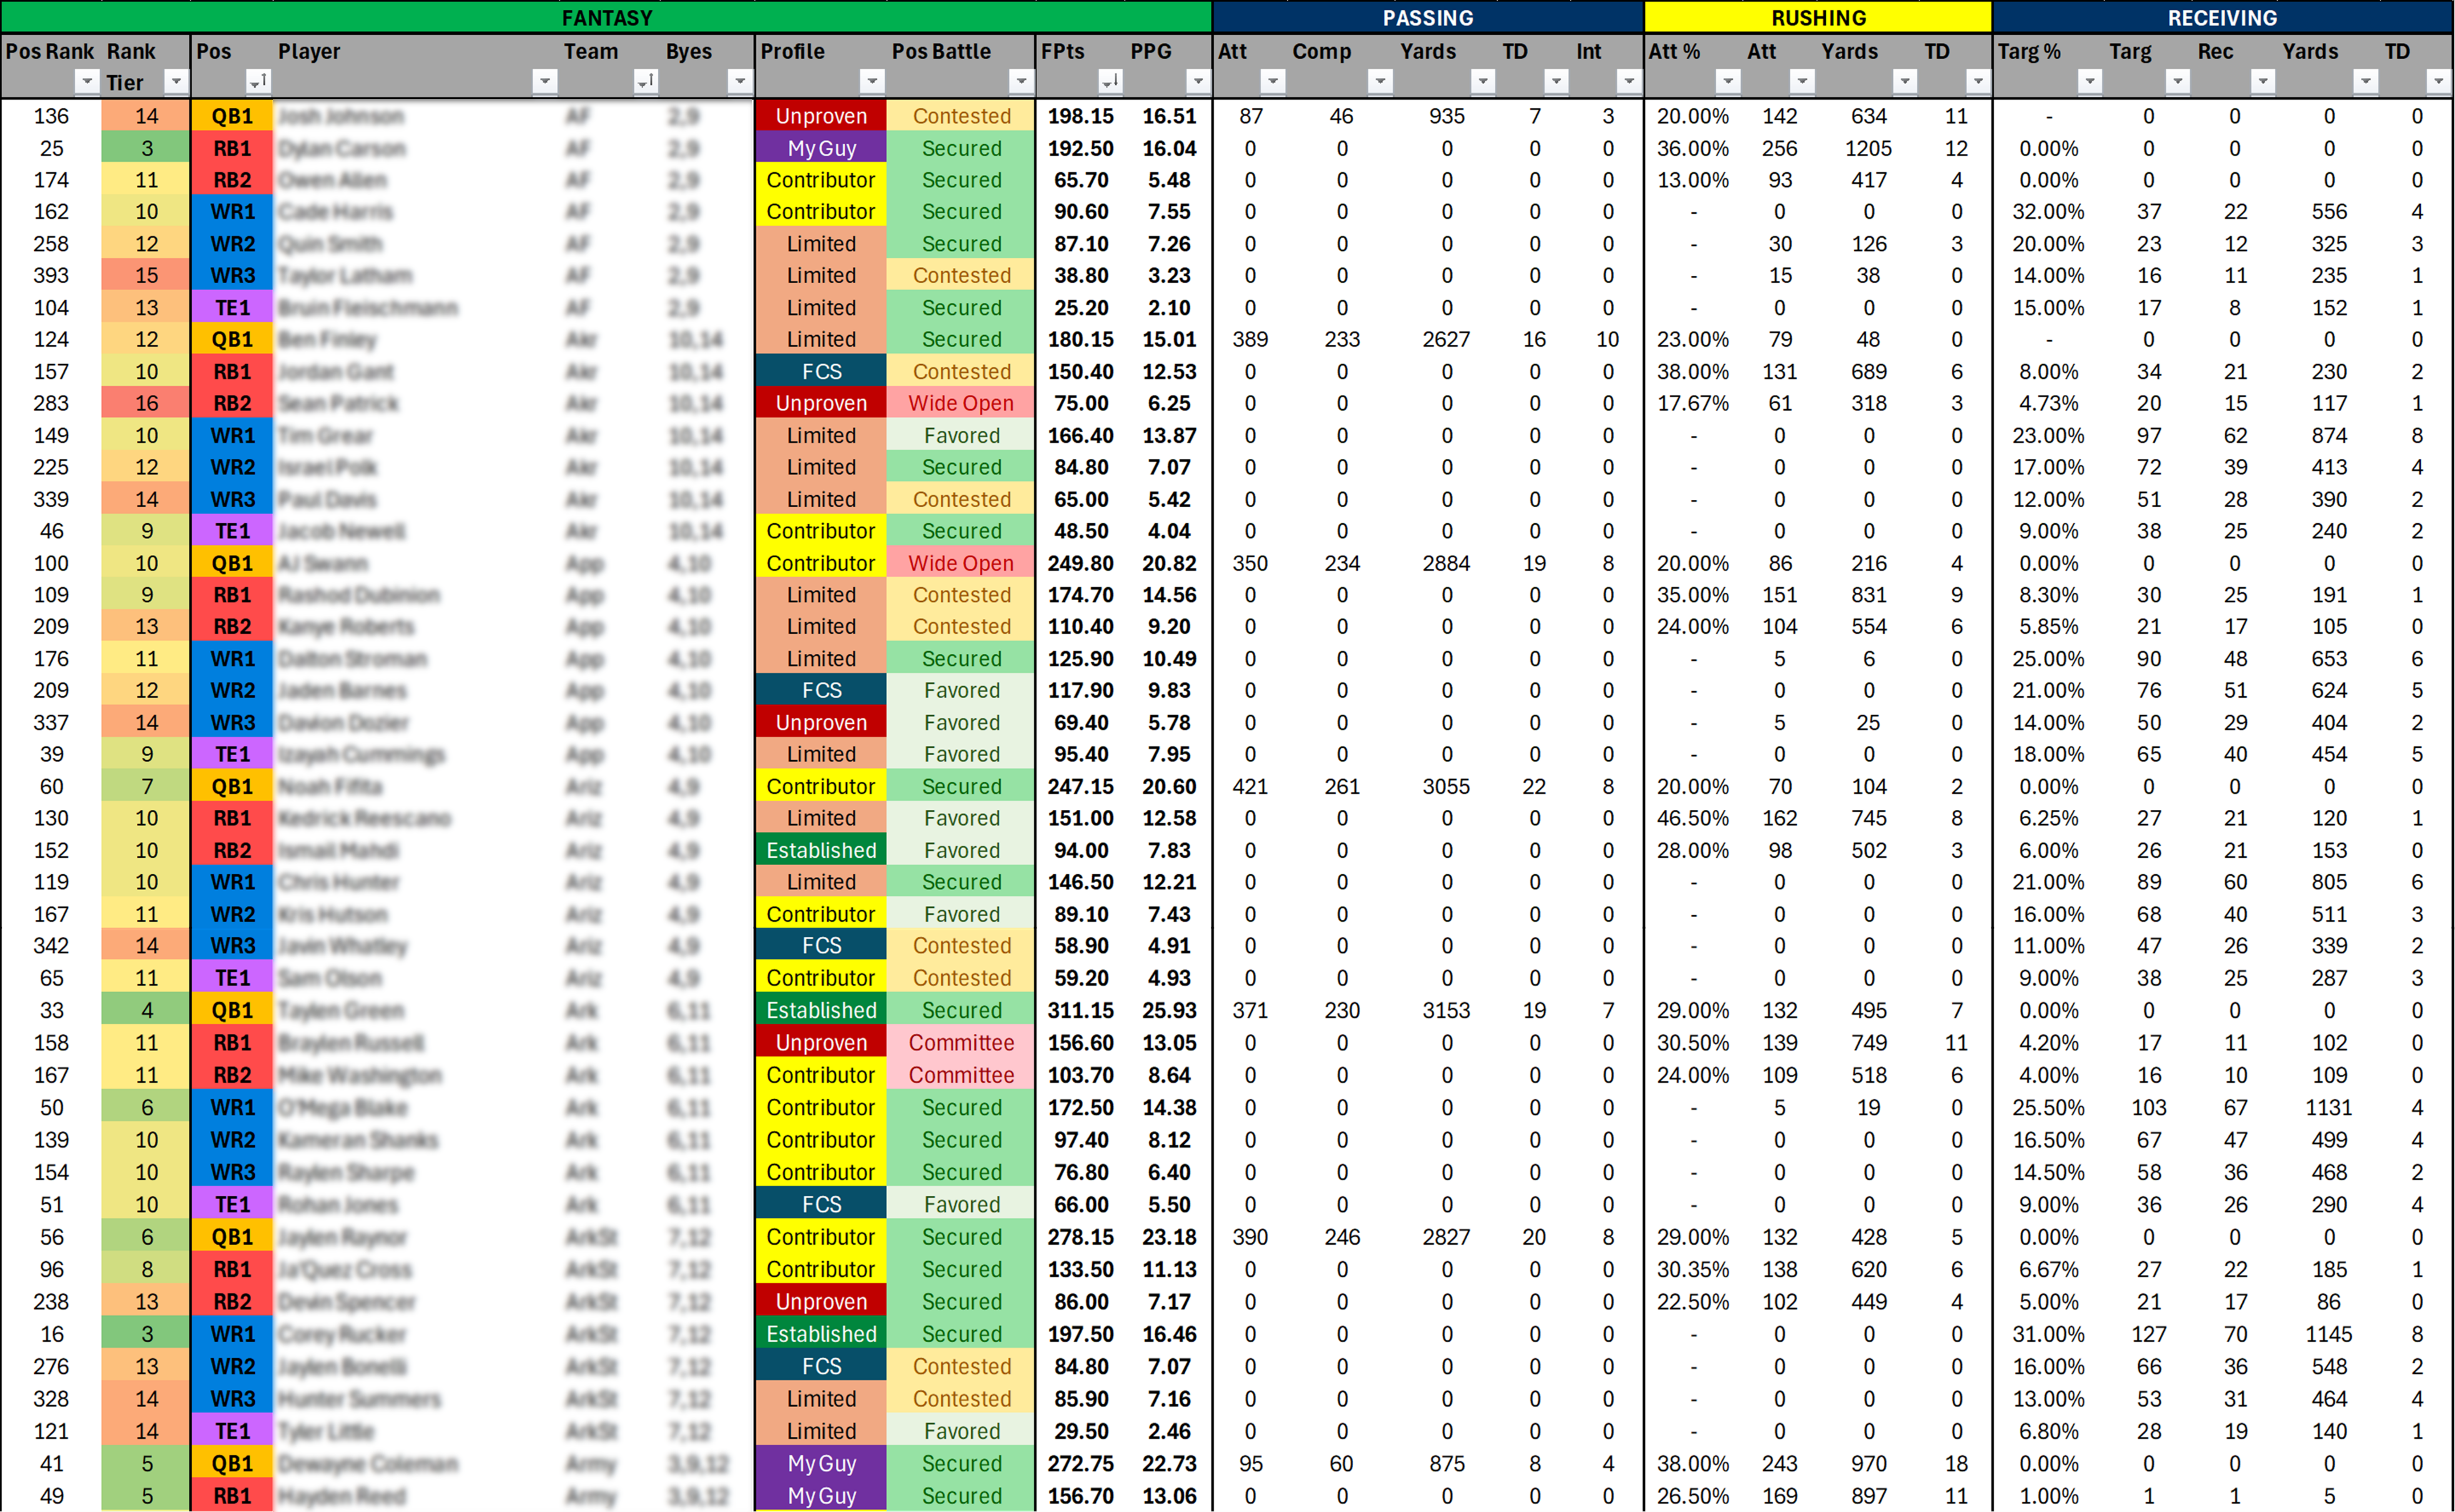Select the RECEIVING group header
This screenshot has width=2455, height=1512.
tap(2222, 17)
